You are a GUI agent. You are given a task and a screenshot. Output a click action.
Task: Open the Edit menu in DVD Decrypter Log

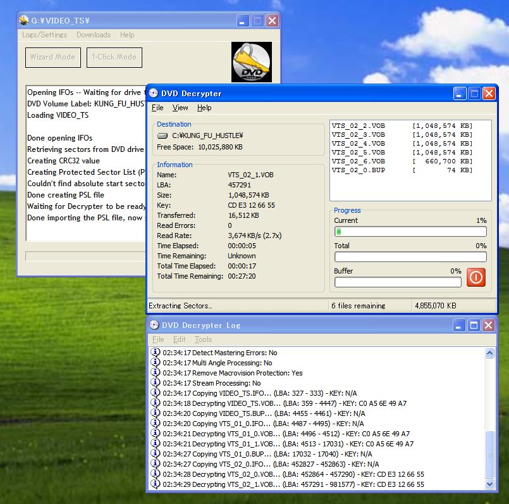[x=179, y=339]
